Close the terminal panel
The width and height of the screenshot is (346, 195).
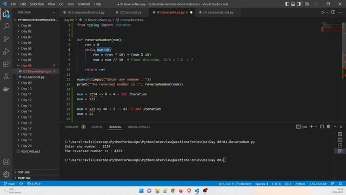pyautogui.click(x=341, y=127)
